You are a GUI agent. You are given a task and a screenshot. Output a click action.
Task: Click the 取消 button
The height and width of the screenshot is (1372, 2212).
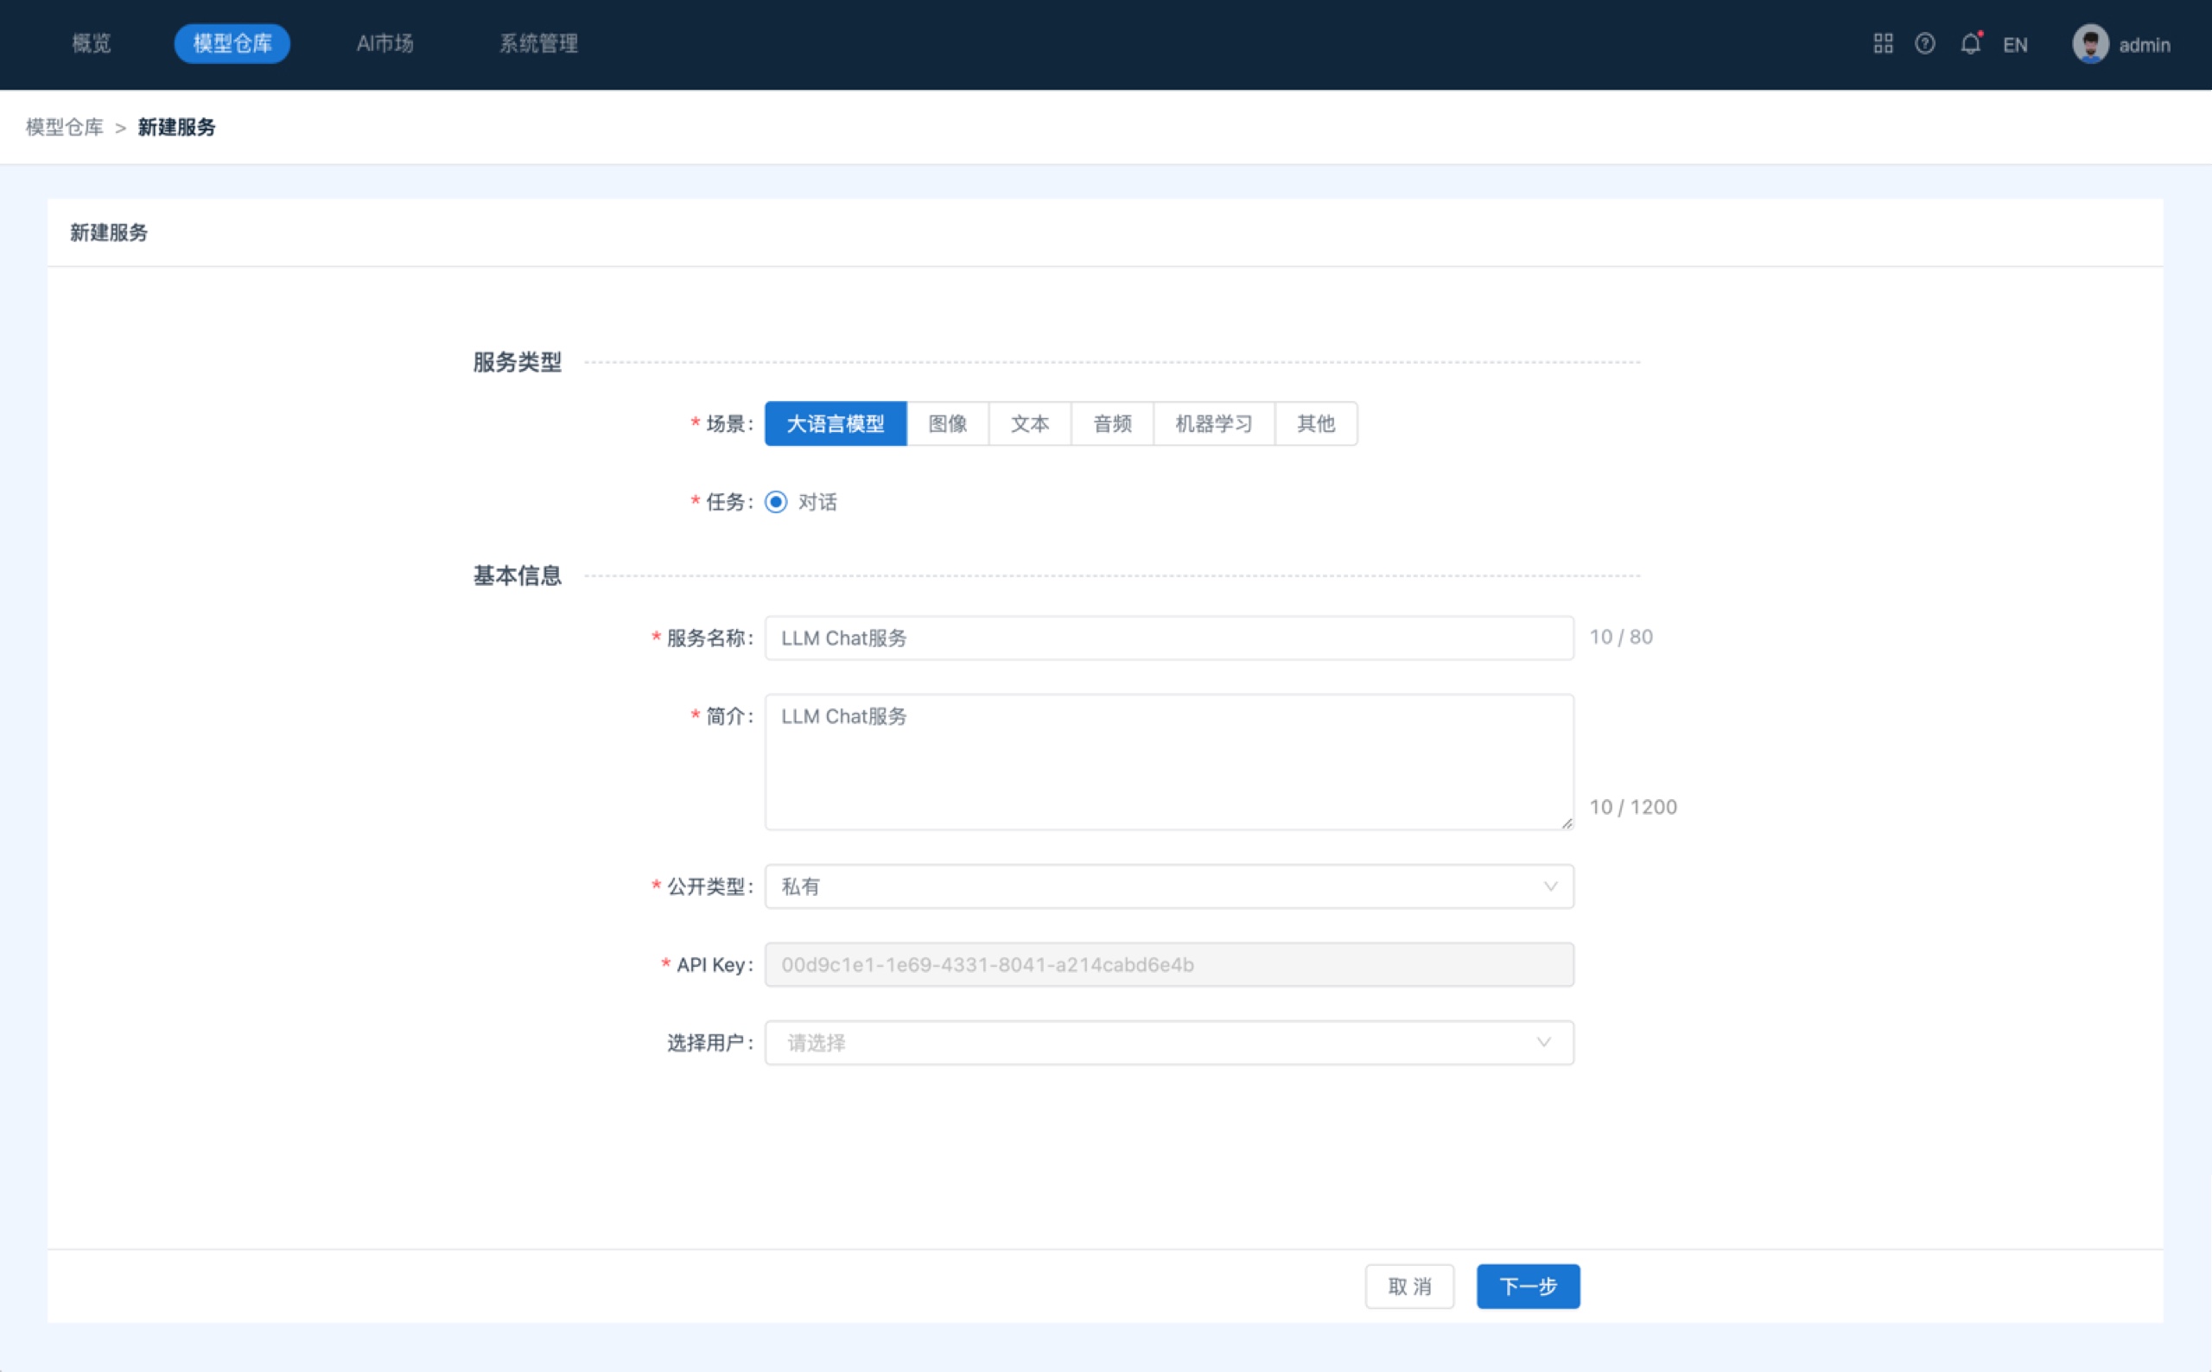(1408, 1286)
